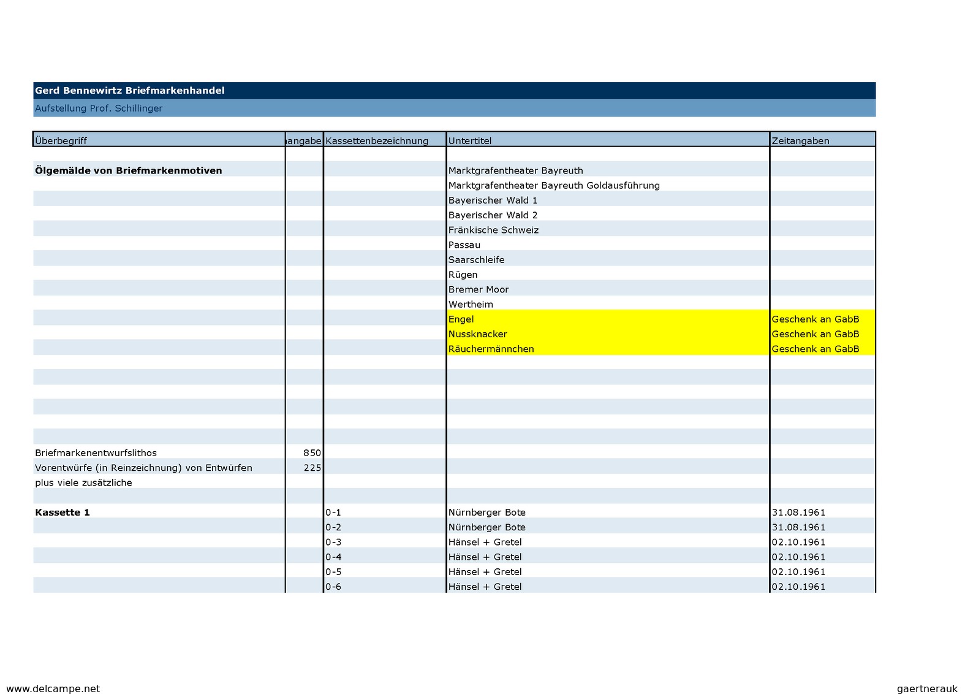Select cassette label '0-2'
Image resolution: width=965 pixels, height=694 pixels.
click(333, 527)
